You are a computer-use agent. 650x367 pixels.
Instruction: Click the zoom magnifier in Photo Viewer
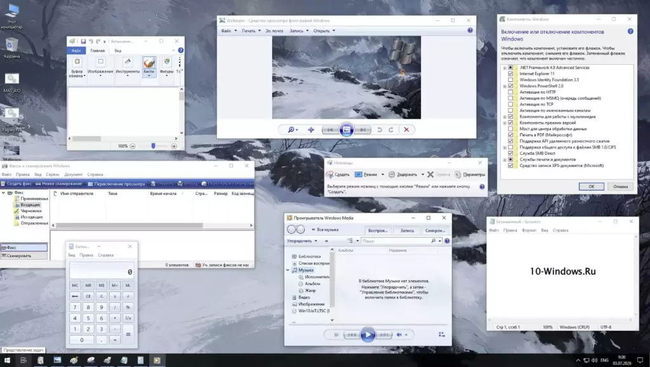click(x=293, y=130)
